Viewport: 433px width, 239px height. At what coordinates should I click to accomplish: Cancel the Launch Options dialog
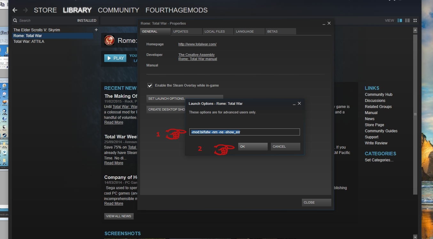286,146
